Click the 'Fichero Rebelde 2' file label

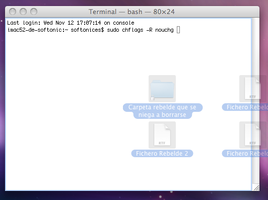[162, 153]
